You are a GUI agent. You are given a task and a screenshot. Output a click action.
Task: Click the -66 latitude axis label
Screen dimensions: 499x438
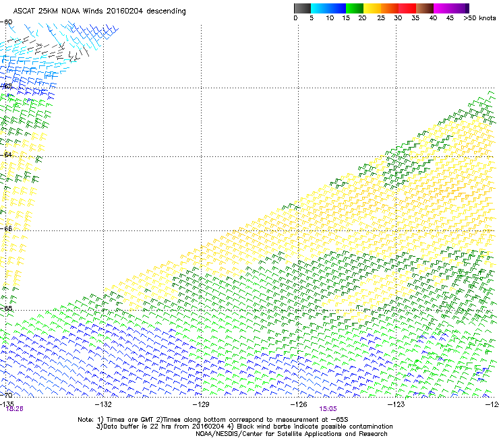[6, 228]
